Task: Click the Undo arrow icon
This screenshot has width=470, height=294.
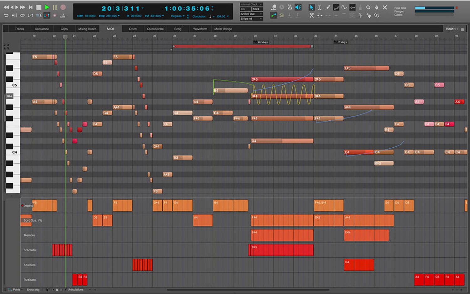Action: (x=6, y=15)
